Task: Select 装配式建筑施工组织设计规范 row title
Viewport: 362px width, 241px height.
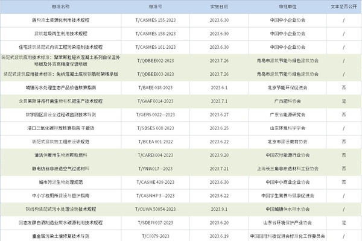Action: pyautogui.click(x=60, y=142)
